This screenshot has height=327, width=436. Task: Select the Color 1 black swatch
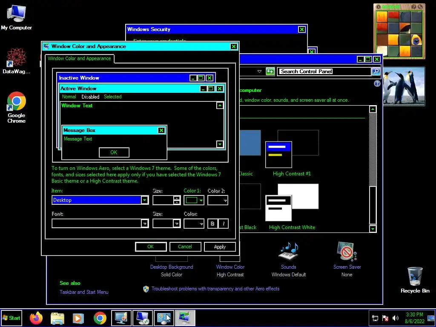coord(191,200)
